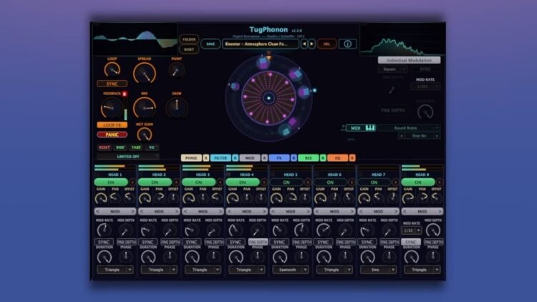
Task: Click the red circle beside HEAD 4 ON
Action: coord(263,182)
